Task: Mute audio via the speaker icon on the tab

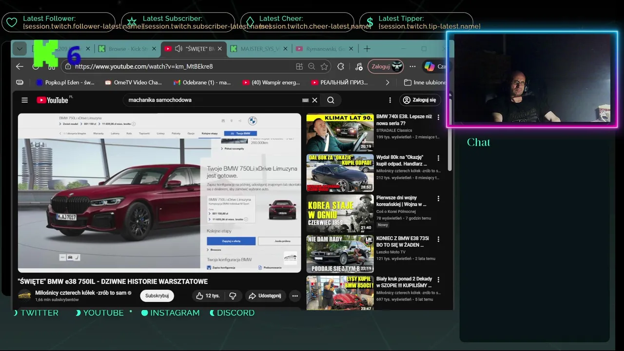Action: tap(178, 49)
